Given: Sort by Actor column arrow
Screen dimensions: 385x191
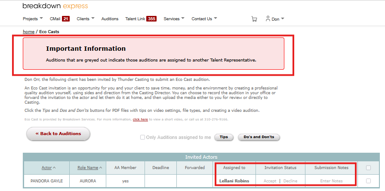Looking at the screenshot, I should pyautogui.click(x=54, y=168).
